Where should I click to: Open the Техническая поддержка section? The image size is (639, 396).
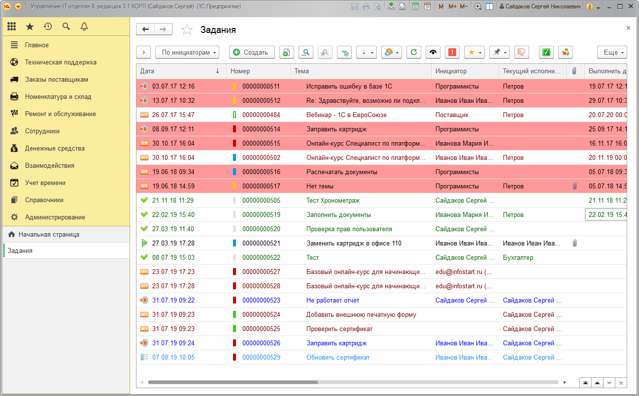(66, 62)
